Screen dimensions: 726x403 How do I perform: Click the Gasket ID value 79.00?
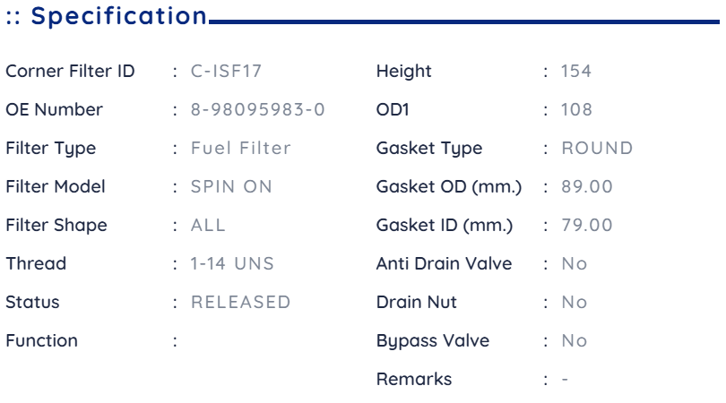587,225
